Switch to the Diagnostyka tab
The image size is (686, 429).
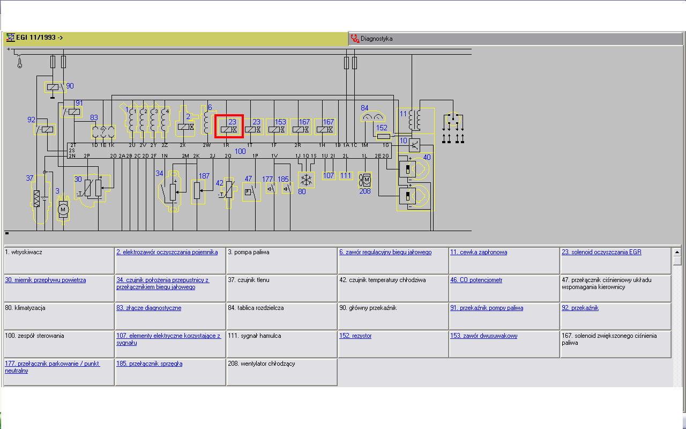coord(376,39)
